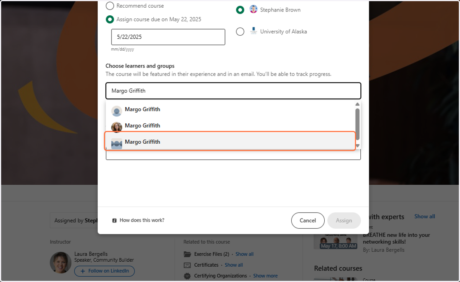Click Show all beside with experts heading
Viewport: 460px width, 282px height.
[425, 216]
